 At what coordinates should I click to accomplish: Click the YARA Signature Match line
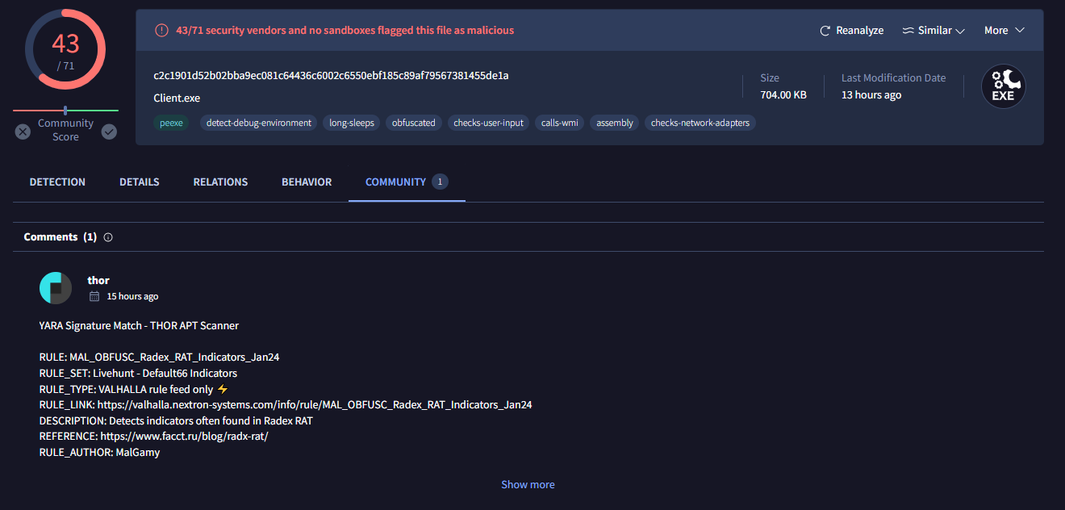pos(139,326)
